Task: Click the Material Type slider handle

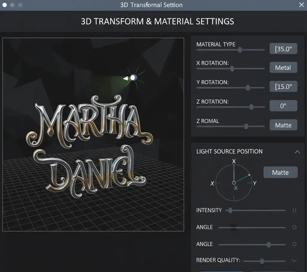Action: click(x=239, y=50)
